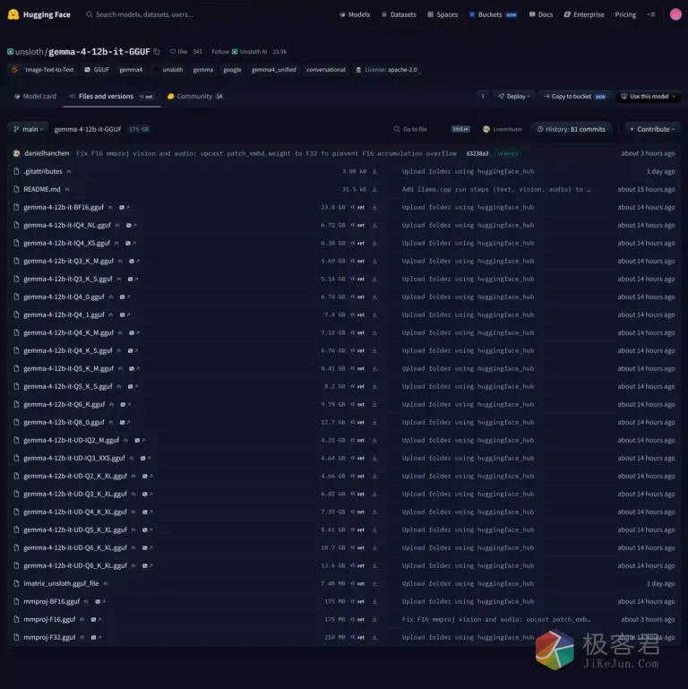Screen dimensions: 688x689
Task: Open the Pricing page link
Action: pyautogui.click(x=625, y=14)
